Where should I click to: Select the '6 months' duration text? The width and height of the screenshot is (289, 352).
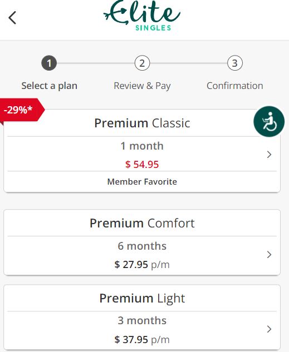click(x=142, y=246)
